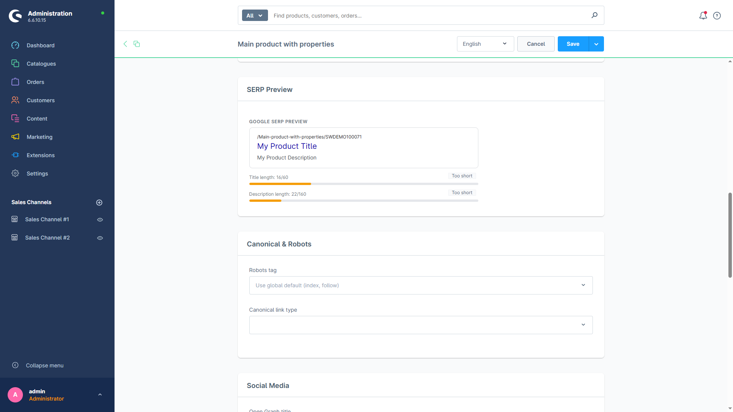
Task: Click the product search input field
Action: [420, 16]
